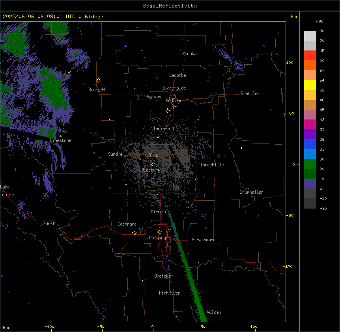Click the asterisk marker above Limestone label
This screenshot has height=332, width=340.
[x=60, y=136]
